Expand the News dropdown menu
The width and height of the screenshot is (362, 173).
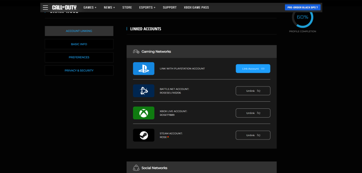[x=109, y=7]
